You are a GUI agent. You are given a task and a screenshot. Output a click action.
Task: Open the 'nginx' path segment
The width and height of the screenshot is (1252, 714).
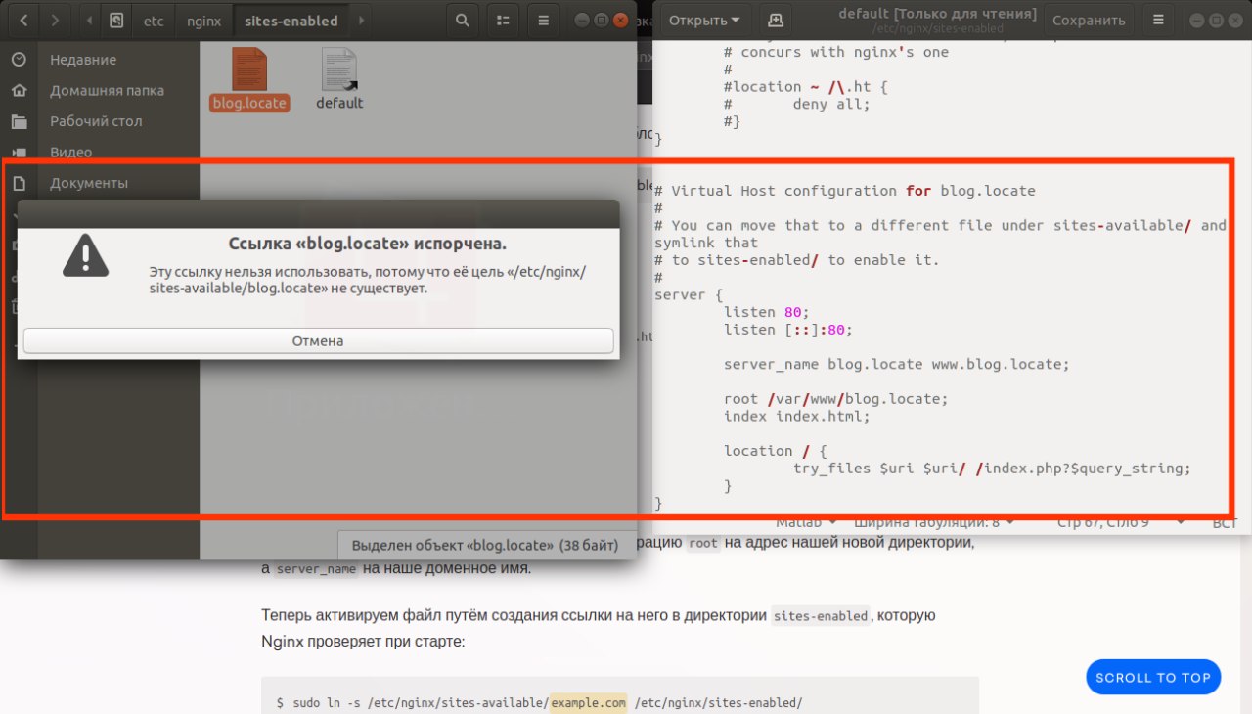(x=204, y=20)
